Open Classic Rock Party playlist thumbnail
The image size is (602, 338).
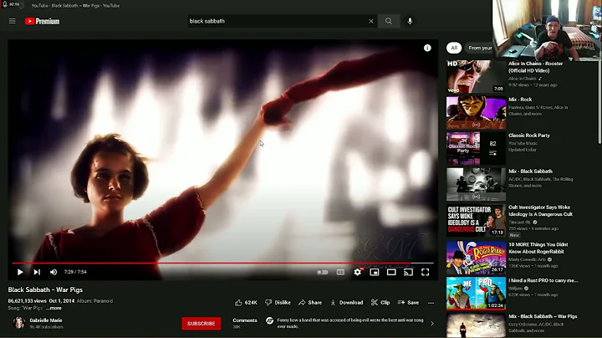click(x=476, y=148)
